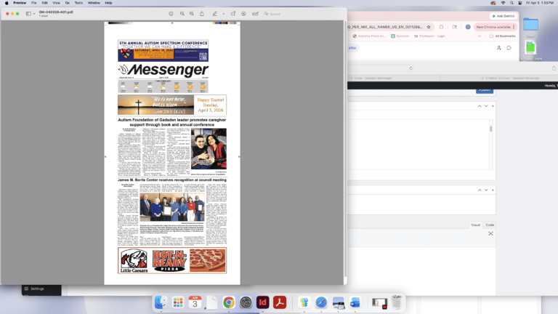558x314 pixels.
Task: Click the Happy Easter banner on the page
Action: tap(172, 105)
